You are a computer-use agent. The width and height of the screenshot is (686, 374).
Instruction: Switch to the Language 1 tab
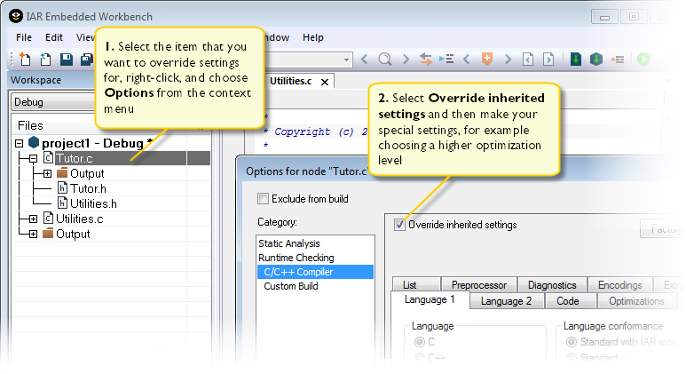pos(430,300)
